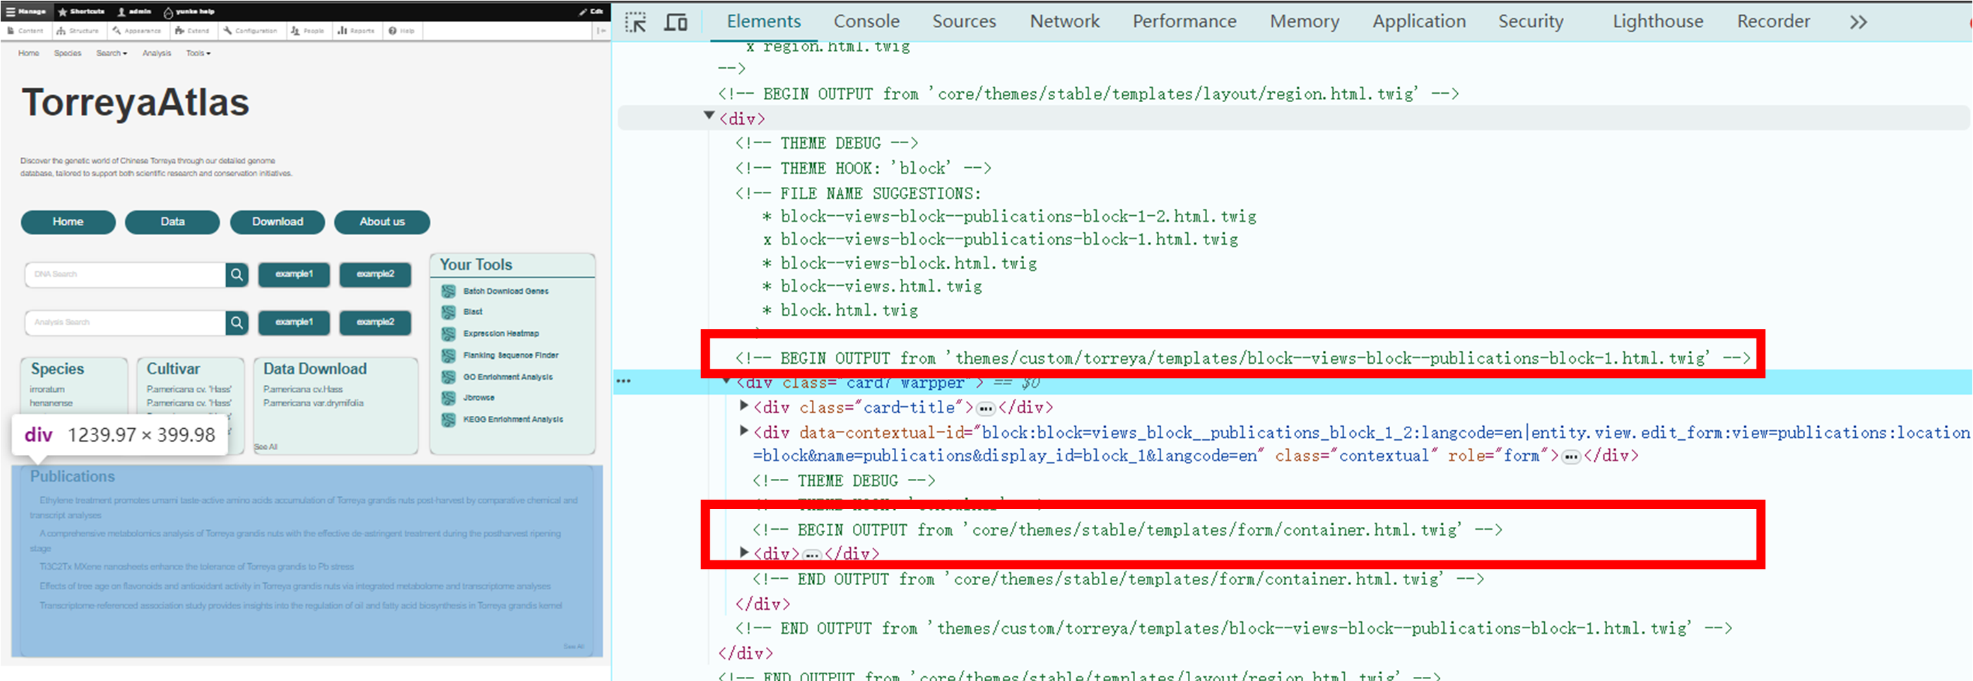1973x681 pixels.
Task: Click example2 beside the Analysis Search field
Action: [x=375, y=323]
